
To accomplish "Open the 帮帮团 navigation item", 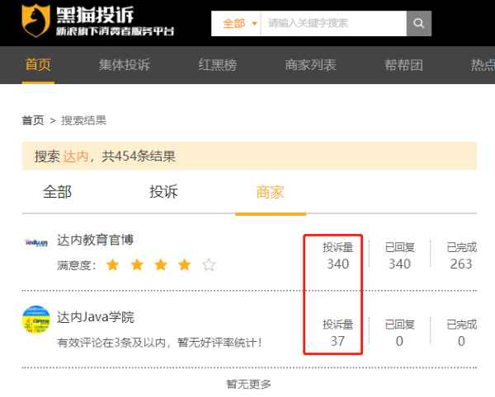I will (x=403, y=65).
